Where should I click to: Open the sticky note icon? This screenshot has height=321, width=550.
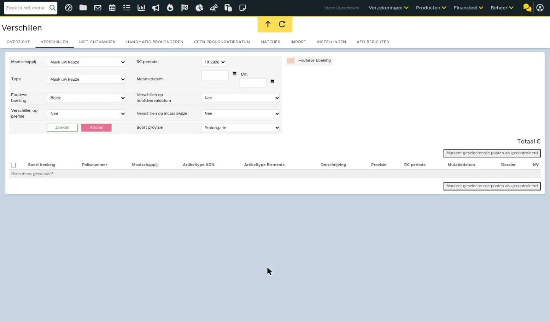[243, 8]
